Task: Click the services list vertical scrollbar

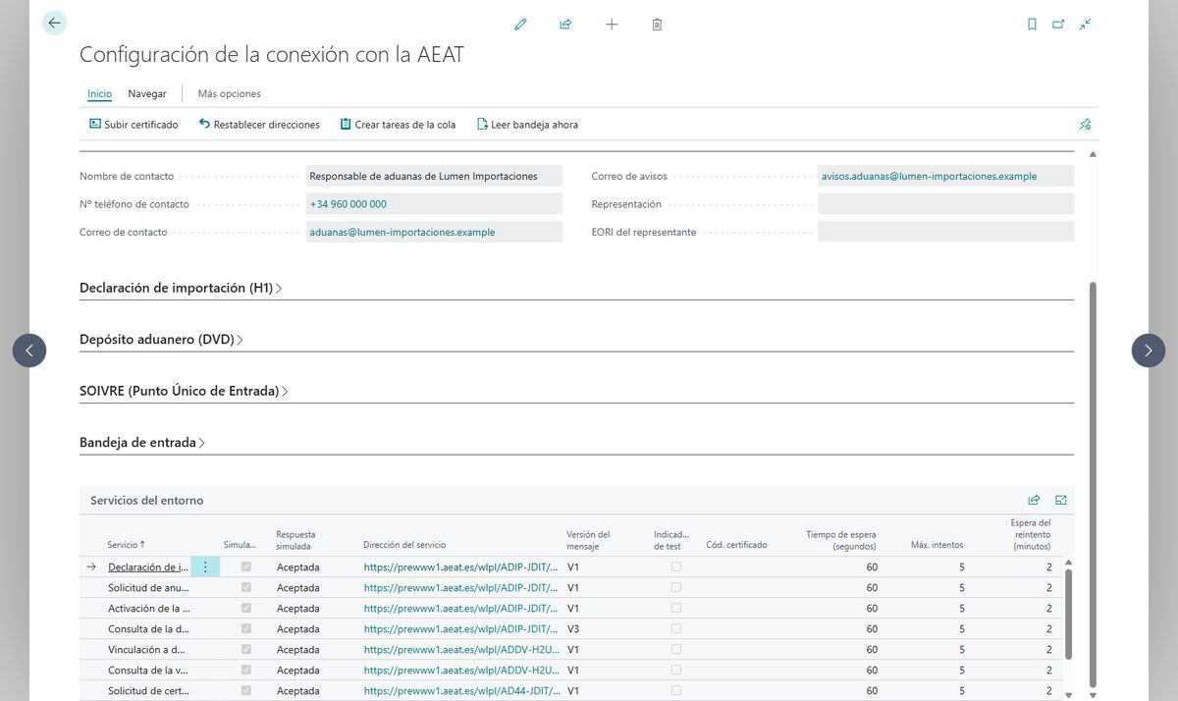Action: (x=1069, y=614)
